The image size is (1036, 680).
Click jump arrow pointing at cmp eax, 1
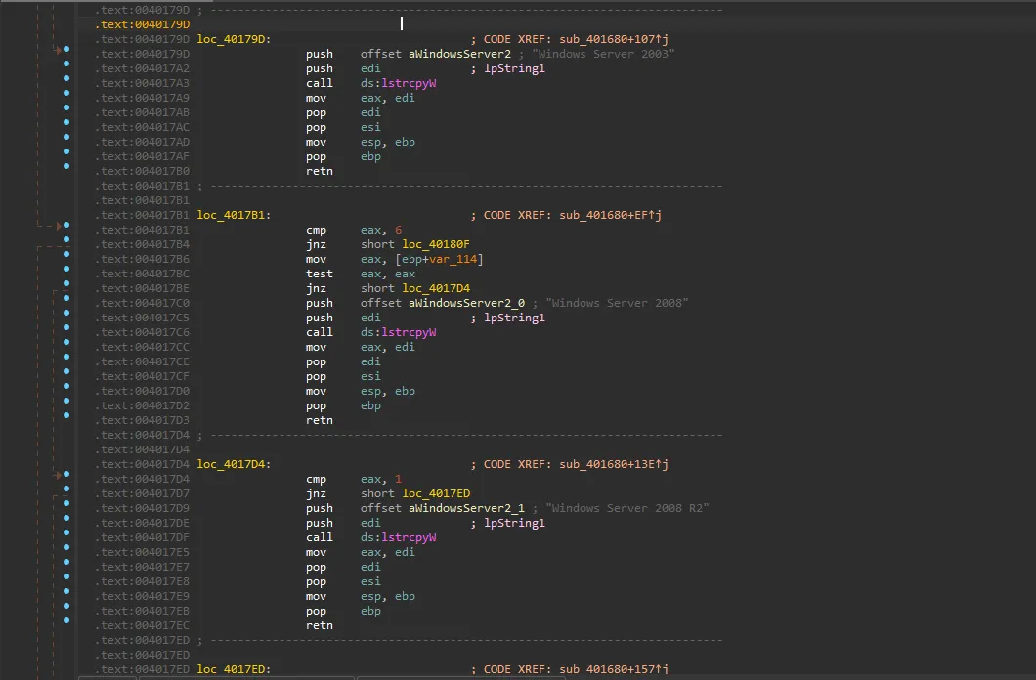tap(58, 474)
